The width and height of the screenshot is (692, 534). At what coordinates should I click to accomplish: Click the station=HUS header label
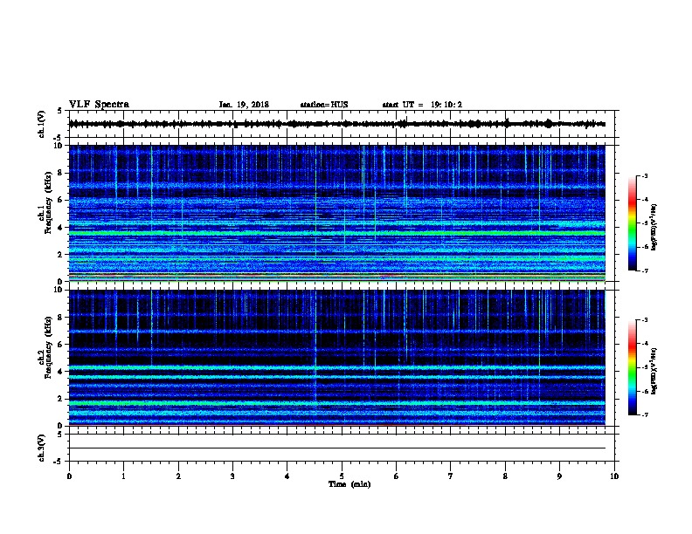coord(324,105)
